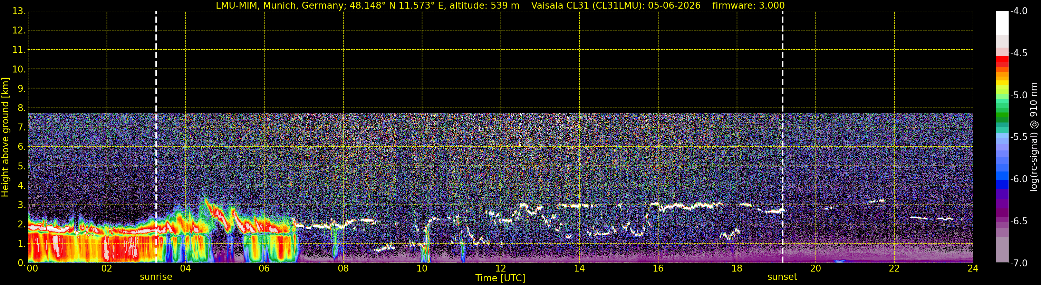Click the 24 hour tick label

click(973, 268)
